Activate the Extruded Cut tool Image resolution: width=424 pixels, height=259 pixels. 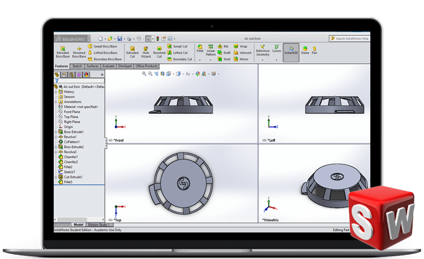pyautogui.click(x=132, y=52)
